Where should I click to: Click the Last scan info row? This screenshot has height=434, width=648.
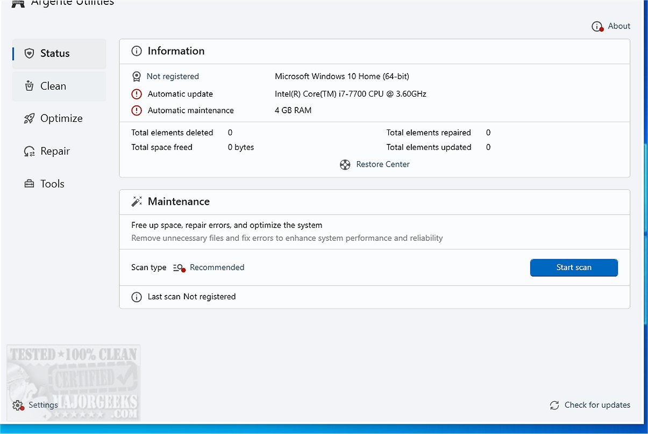pos(374,296)
